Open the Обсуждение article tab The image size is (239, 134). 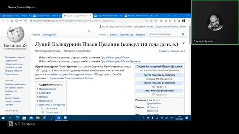coord(49,35)
